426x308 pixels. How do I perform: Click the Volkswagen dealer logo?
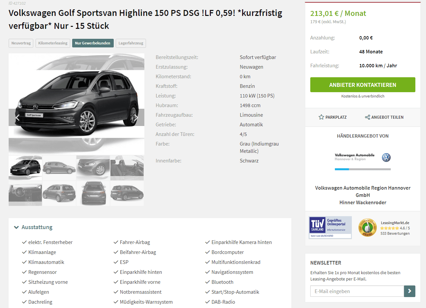click(x=363, y=157)
